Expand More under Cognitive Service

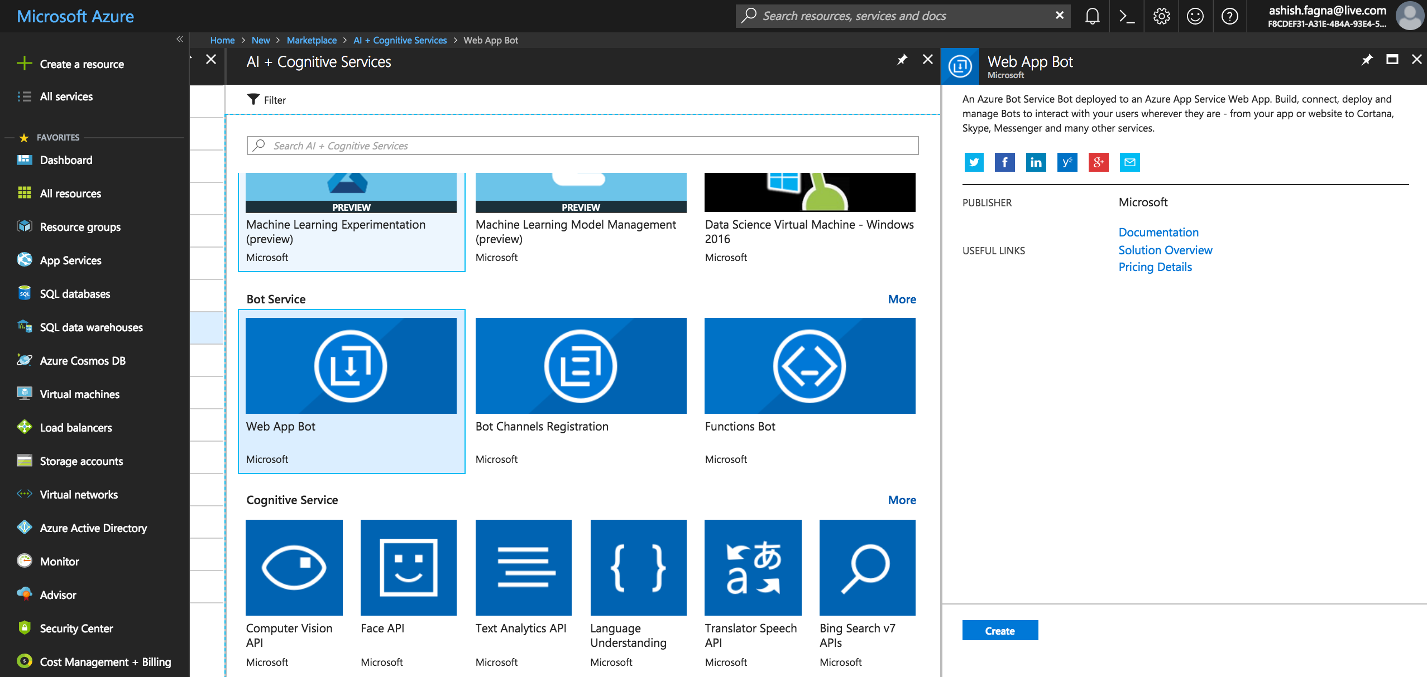[902, 500]
